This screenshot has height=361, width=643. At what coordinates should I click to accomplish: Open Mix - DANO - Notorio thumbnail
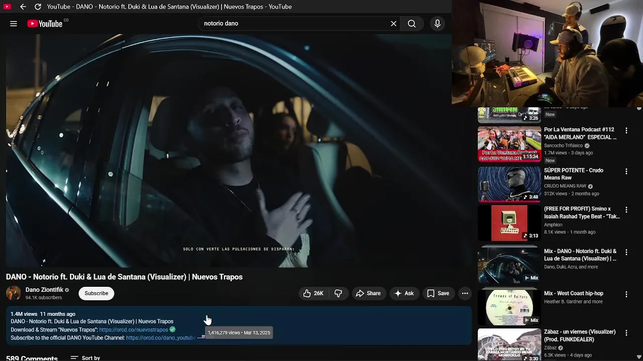click(x=509, y=264)
